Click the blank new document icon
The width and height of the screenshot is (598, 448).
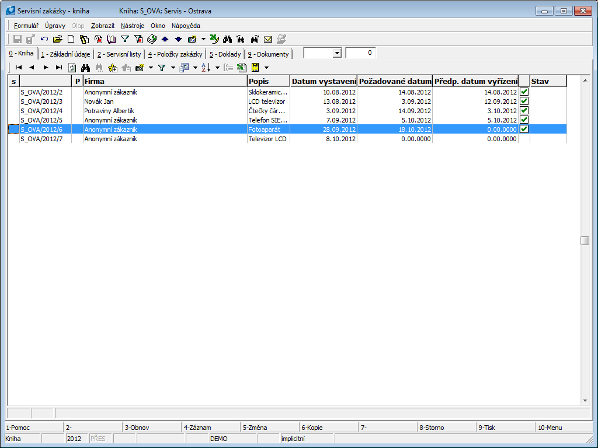71,39
